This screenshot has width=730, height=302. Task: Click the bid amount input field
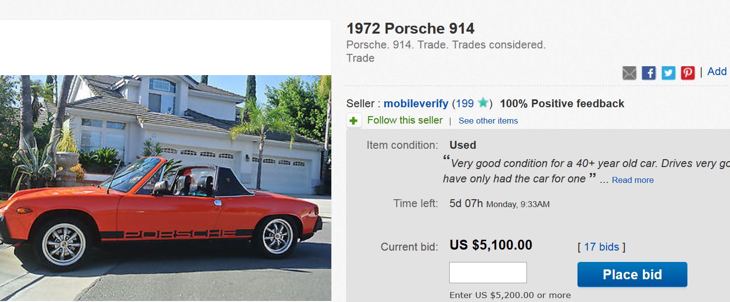pos(487,273)
